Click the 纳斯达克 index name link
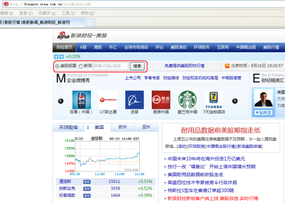This screenshot has width=285, height=203. tap(67, 189)
